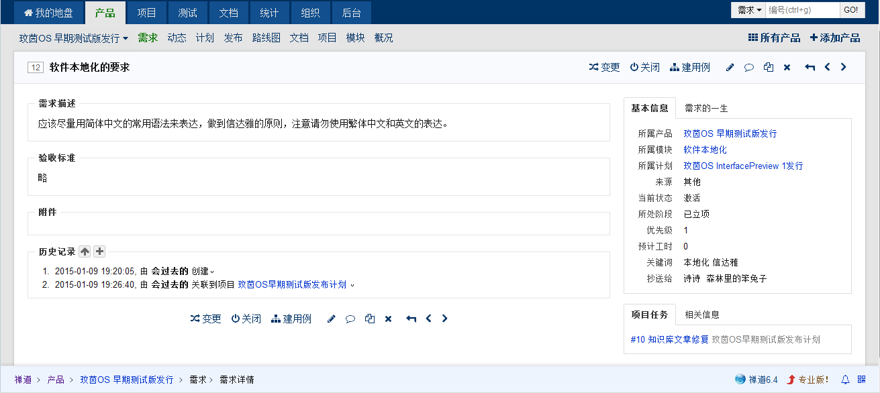The height and width of the screenshot is (393, 880).
Task: Open 玫茵OS早期测试版发布计划 link in history
Action: pyautogui.click(x=292, y=284)
